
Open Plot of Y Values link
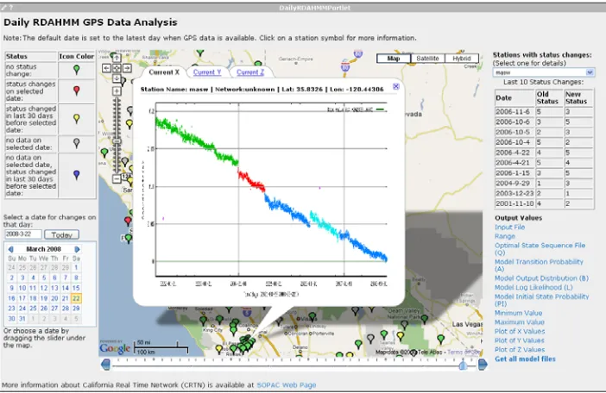(x=520, y=340)
